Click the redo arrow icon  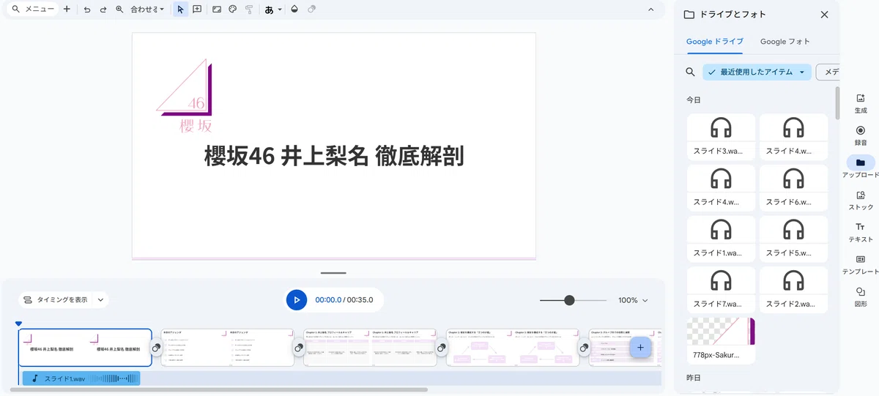[103, 10]
